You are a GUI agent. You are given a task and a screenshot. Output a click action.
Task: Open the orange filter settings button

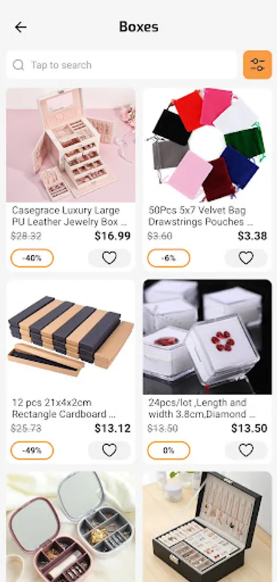point(258,65)
